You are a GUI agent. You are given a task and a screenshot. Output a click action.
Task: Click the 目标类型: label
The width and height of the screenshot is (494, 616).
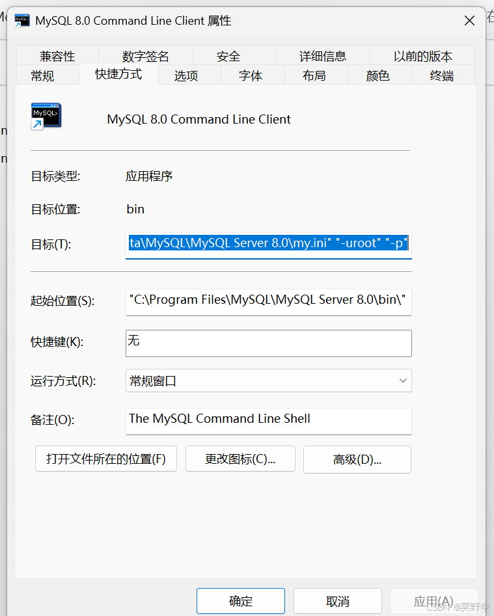(55, 176)
